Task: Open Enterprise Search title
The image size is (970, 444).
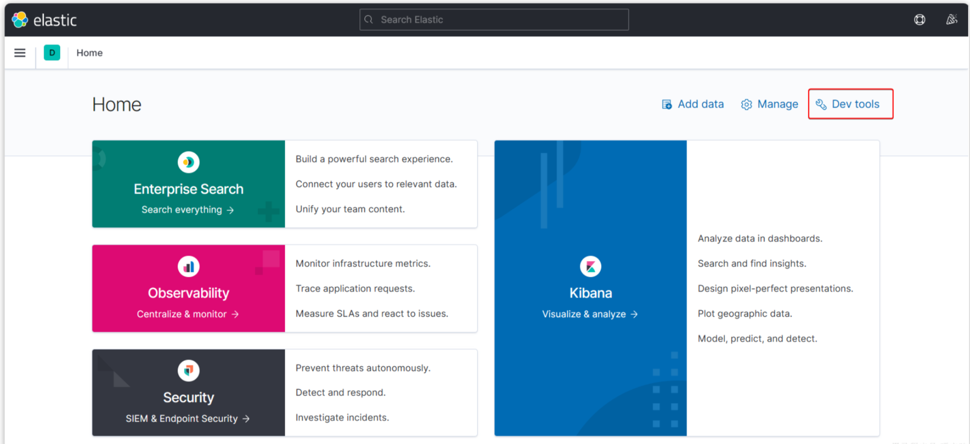Action: [189, 189]
